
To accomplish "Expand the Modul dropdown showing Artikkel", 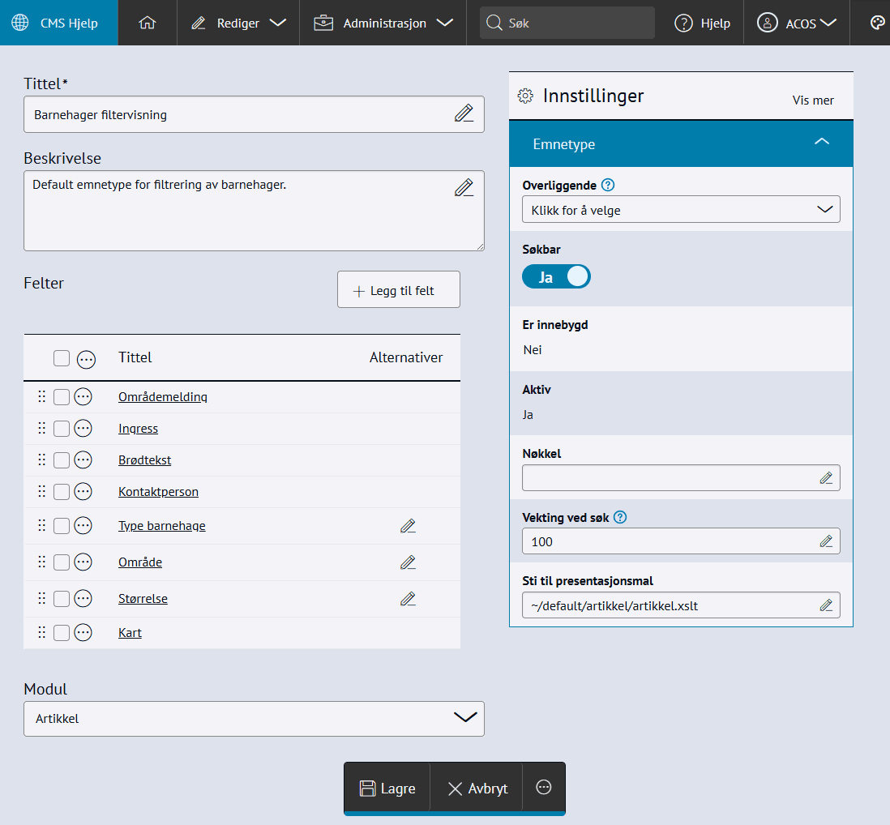I will click(x=254, y=719).
